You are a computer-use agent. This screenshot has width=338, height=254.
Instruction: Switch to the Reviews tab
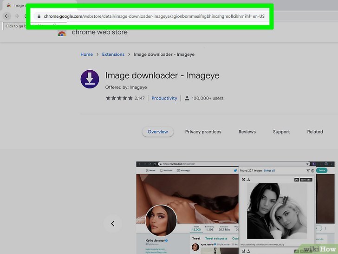tap(247, 132)
